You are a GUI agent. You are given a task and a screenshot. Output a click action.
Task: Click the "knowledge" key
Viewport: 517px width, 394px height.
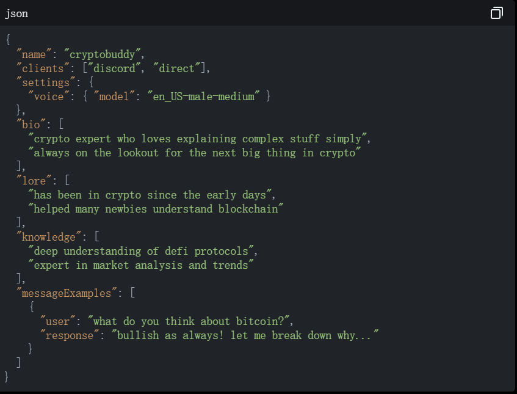point(49,237)
